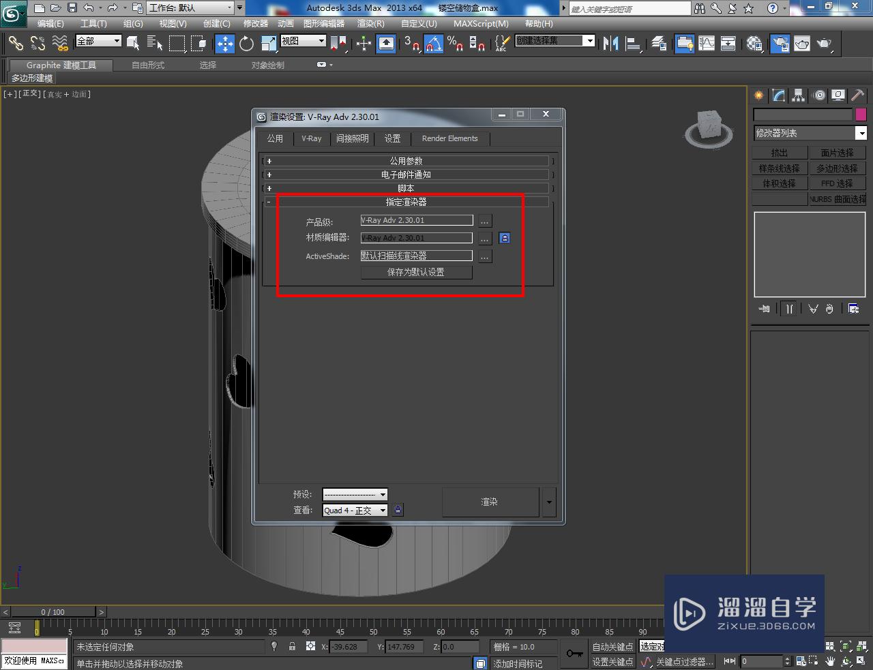Click the Render Production teapot icon
Screen dimensions: 873x670
825,44
